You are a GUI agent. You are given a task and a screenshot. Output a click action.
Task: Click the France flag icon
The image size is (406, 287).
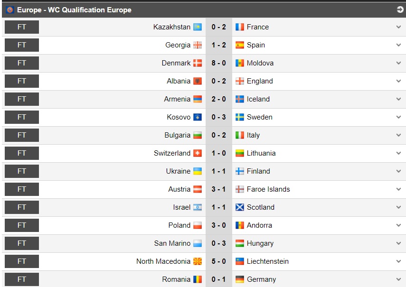pyautogui.click(x=240, y=27)
